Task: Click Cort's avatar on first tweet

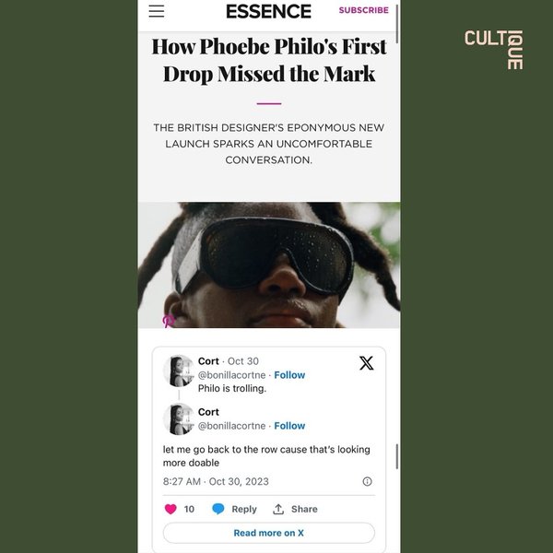Action: click(179, 370)
